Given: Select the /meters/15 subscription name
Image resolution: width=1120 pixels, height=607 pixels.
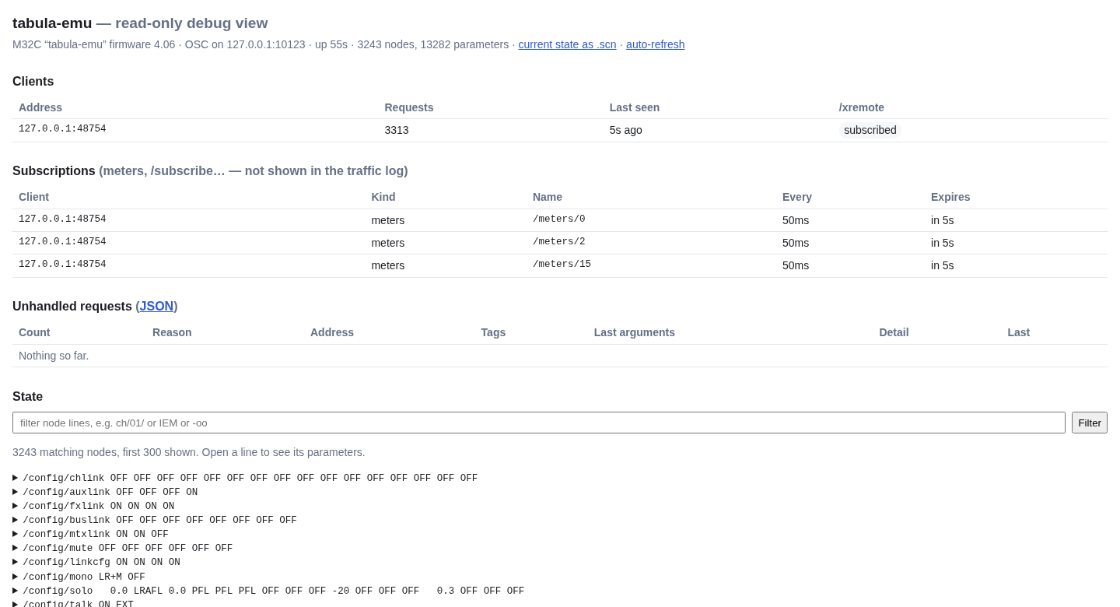Looking at the screenshot, I should (x=562, y=265).
